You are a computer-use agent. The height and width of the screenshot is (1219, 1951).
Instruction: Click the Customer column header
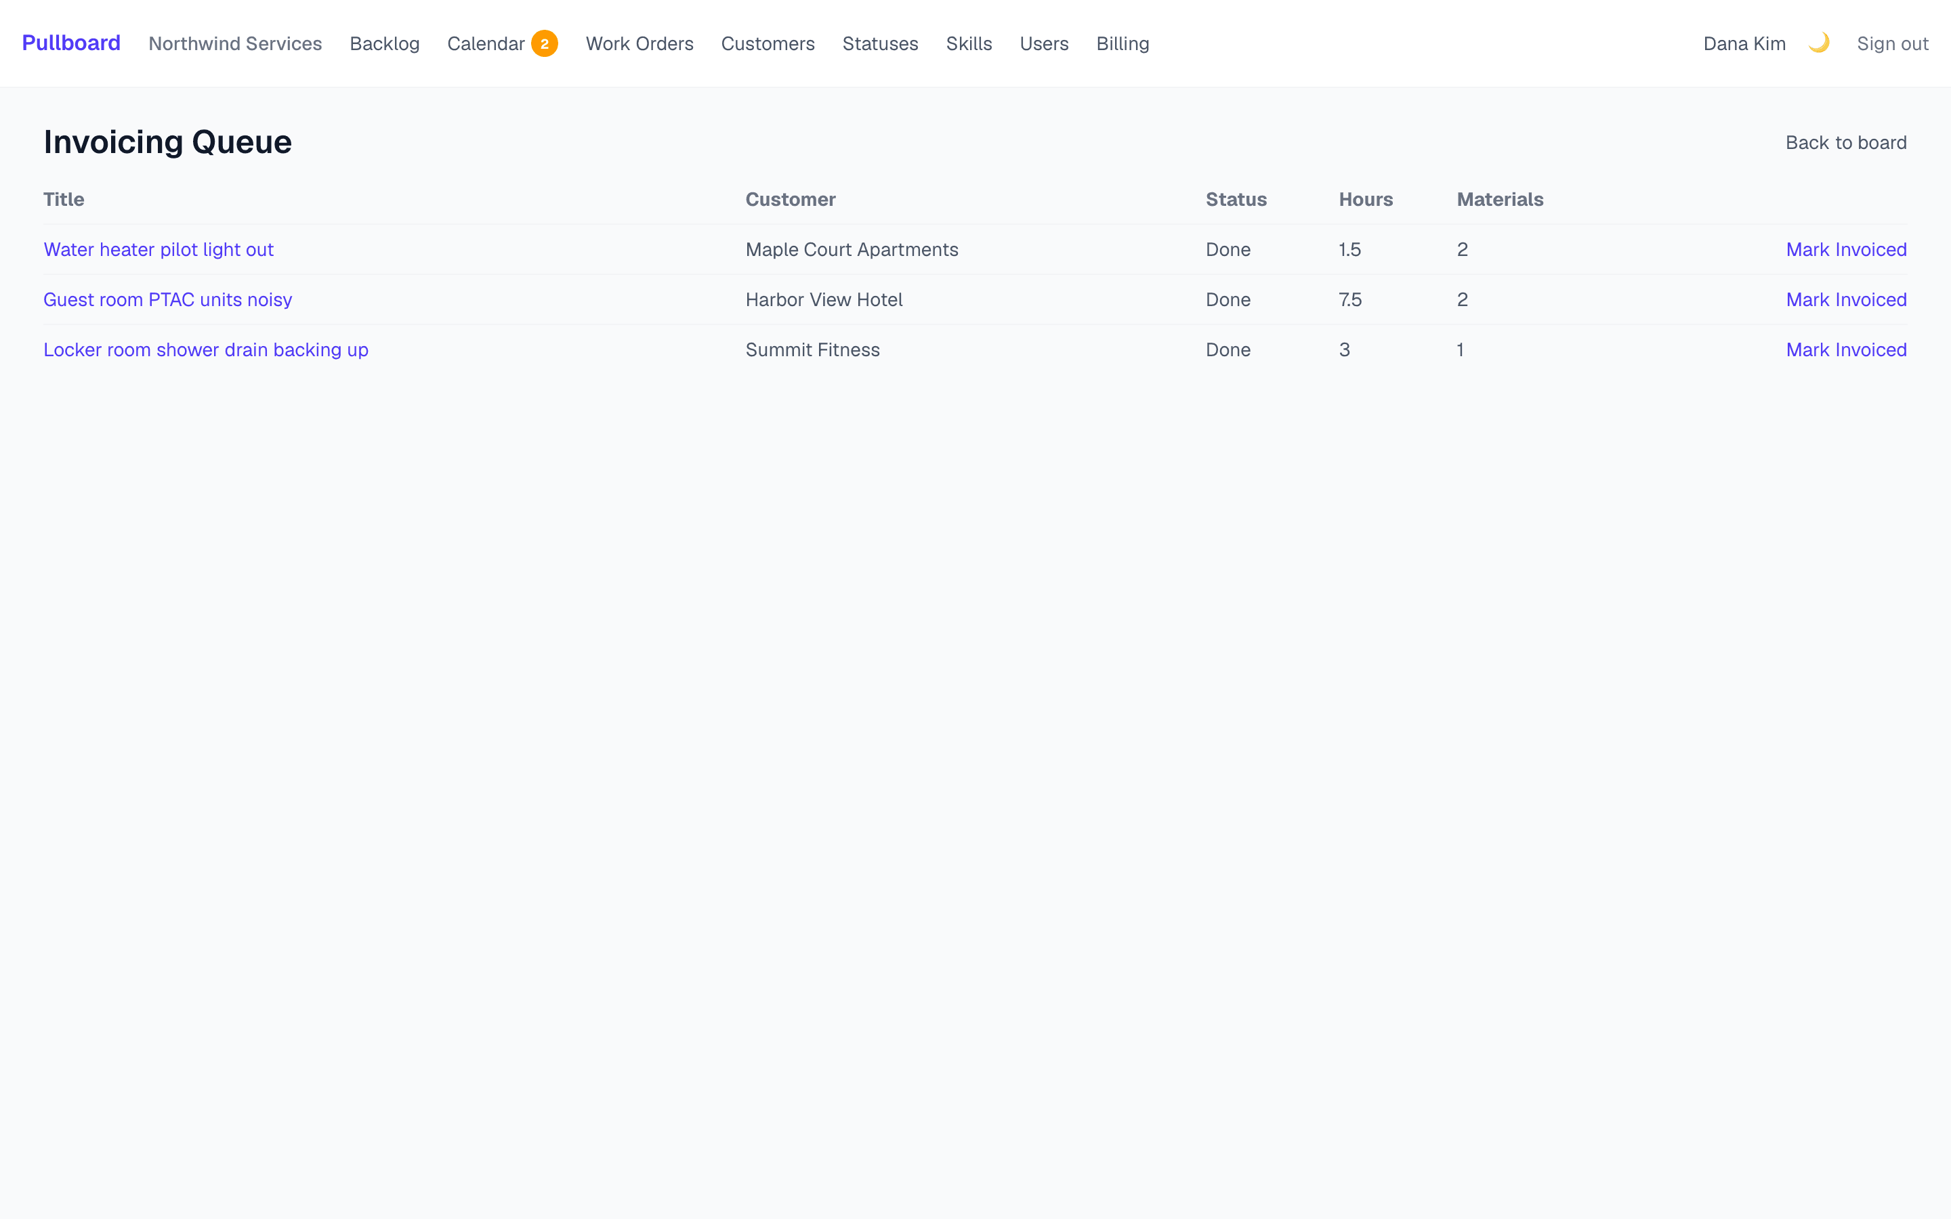tap(790, 199)
